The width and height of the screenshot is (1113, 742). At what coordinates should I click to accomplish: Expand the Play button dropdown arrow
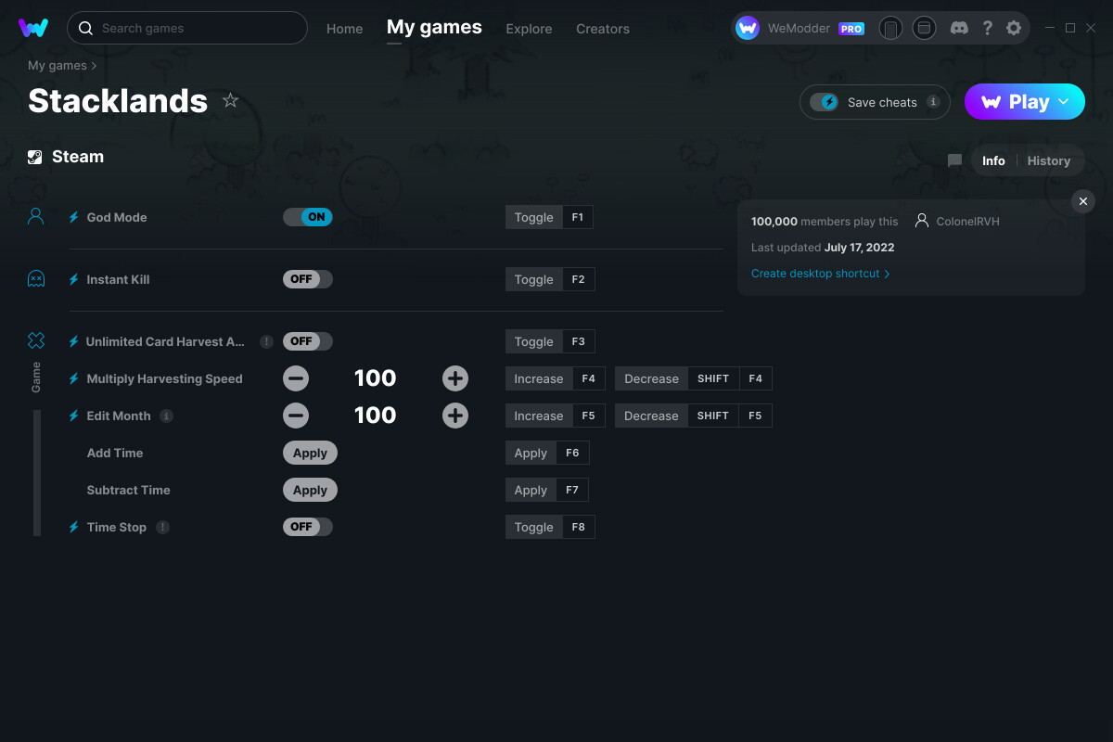click(1064, 102)
